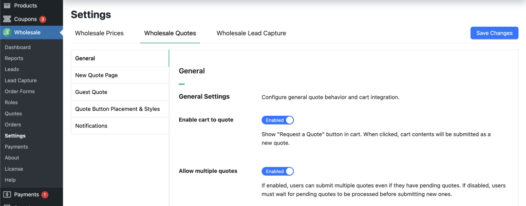Open the Wholesale Lead Capture tab
This screenshot has width=526, height=206.
coord(251,33)
